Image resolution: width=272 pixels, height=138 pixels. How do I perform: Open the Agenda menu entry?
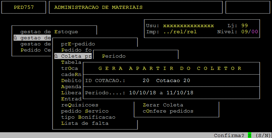71,86
